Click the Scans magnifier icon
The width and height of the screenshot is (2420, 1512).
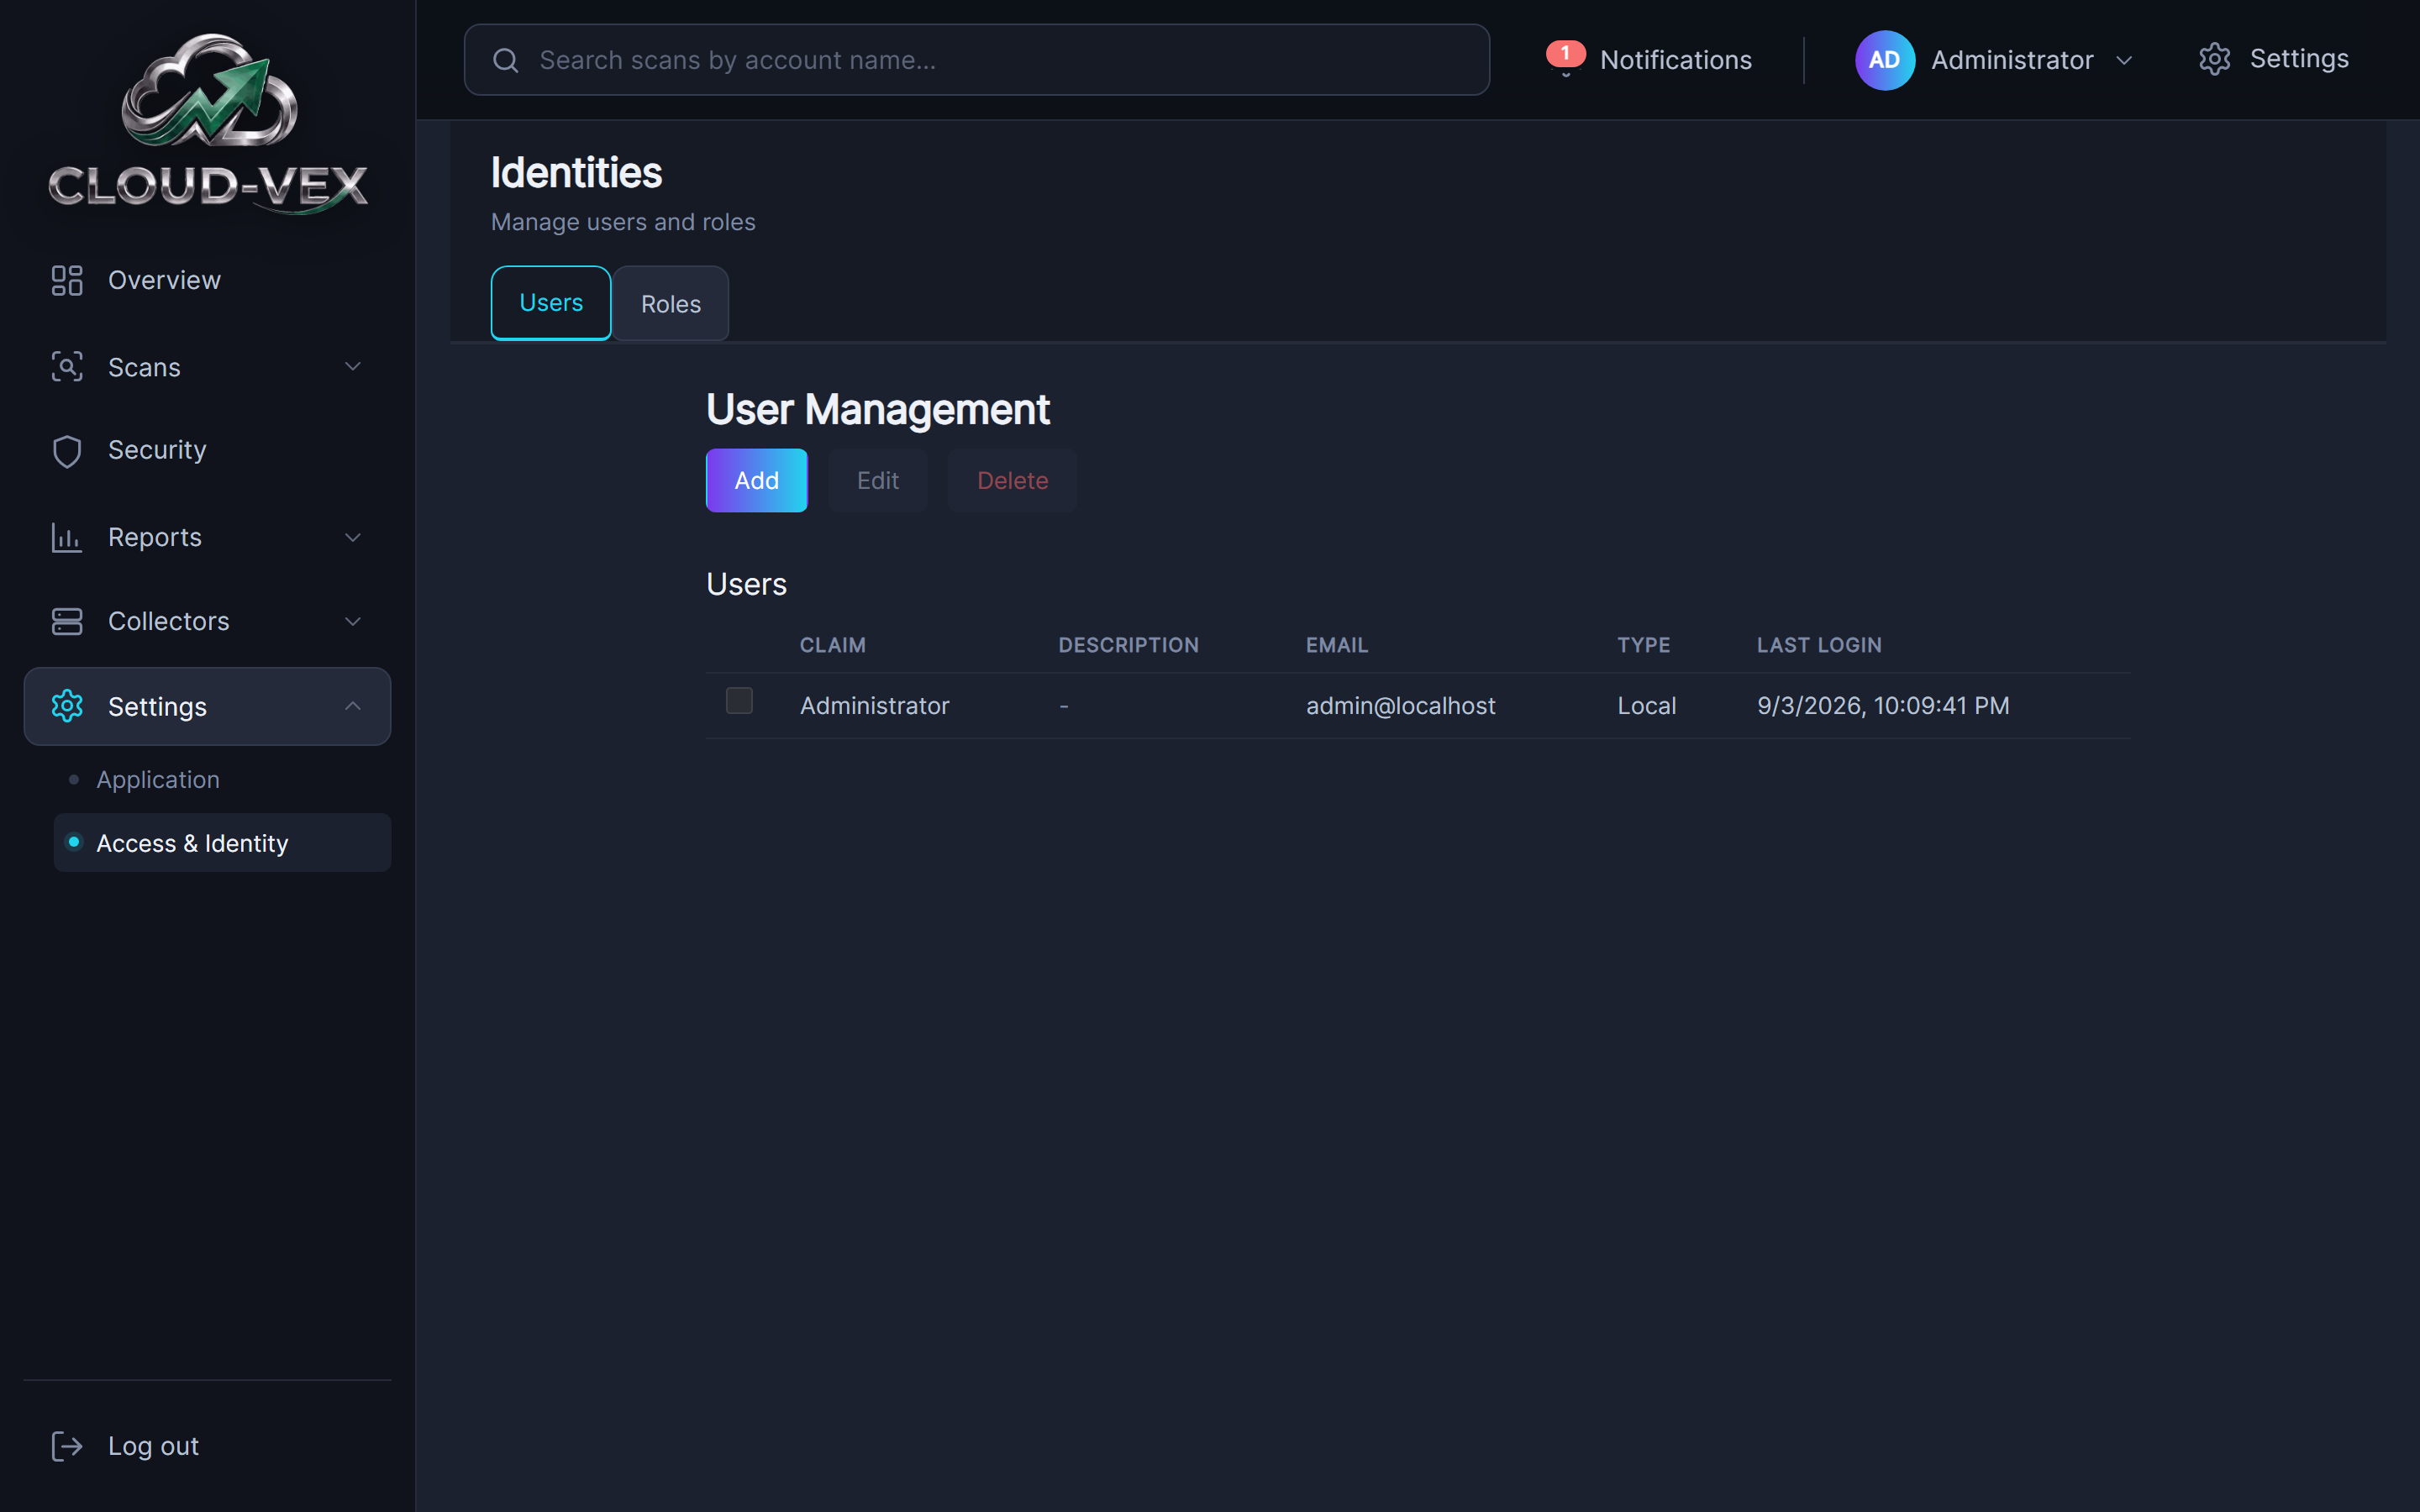click(x=67, y=367)
